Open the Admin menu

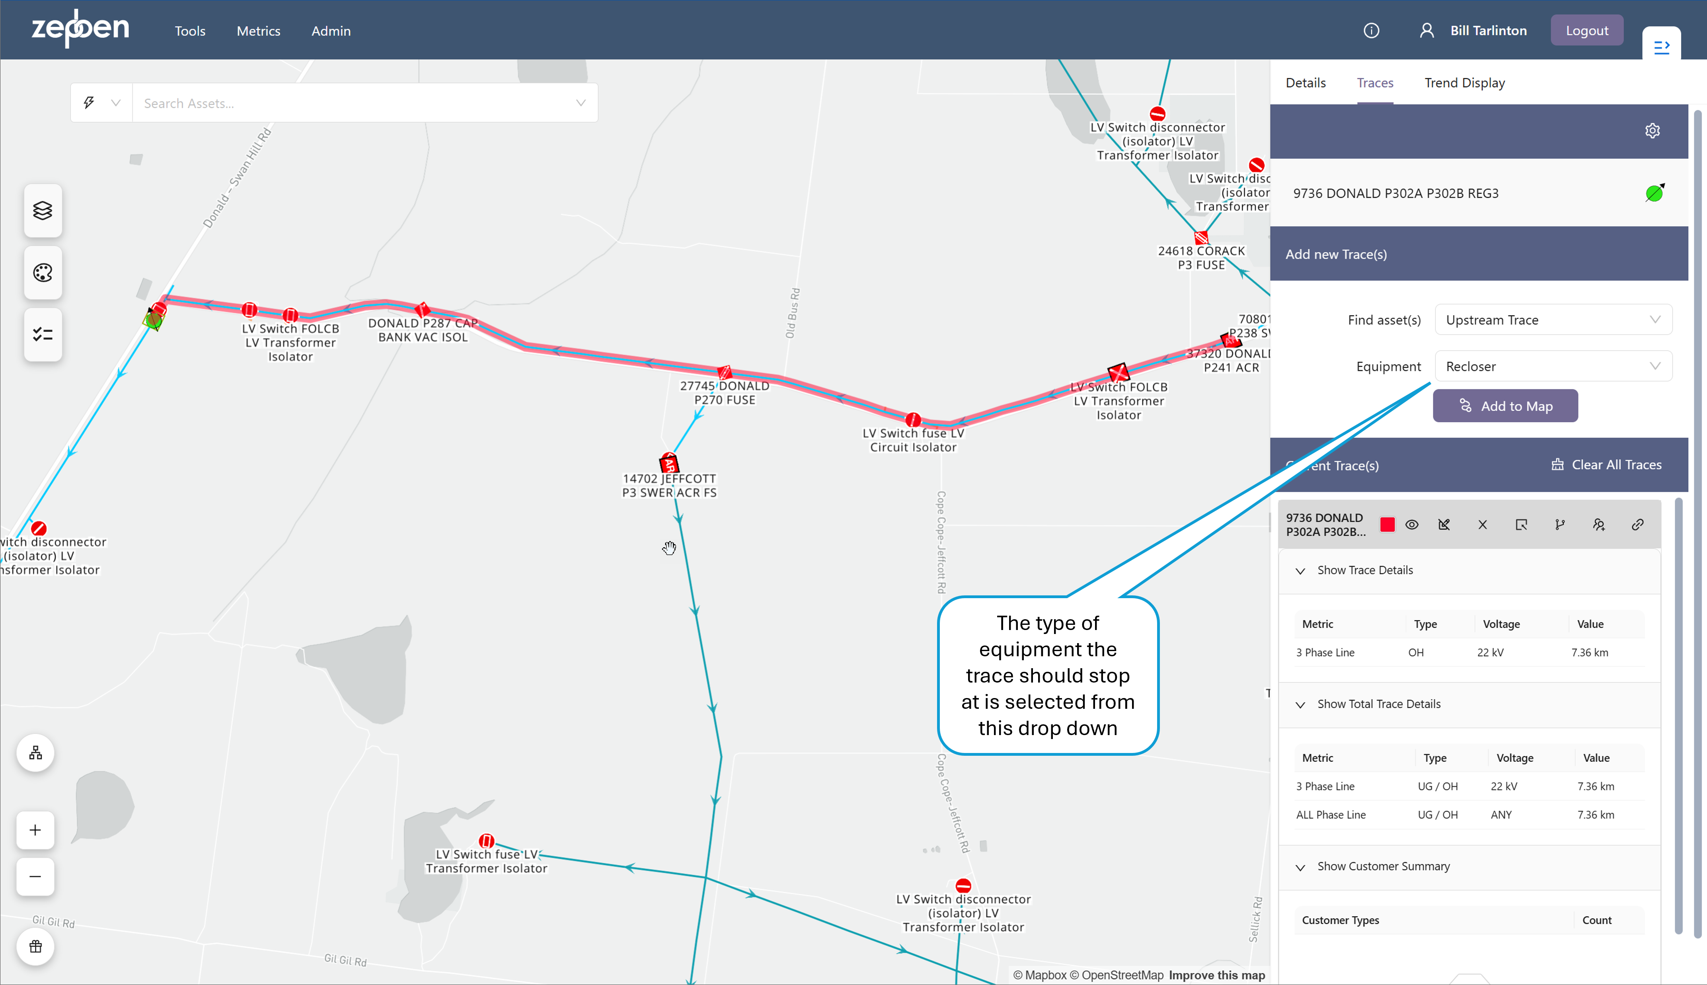coord(331,30)
